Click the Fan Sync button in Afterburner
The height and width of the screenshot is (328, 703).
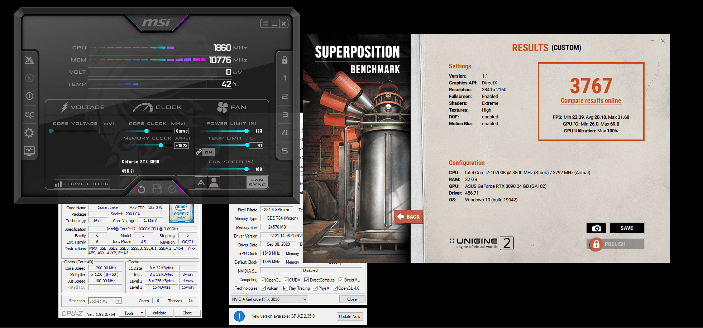(257, 182)
